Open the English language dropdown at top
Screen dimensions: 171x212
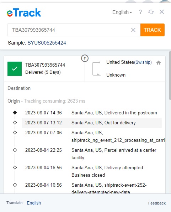[122, 12]
